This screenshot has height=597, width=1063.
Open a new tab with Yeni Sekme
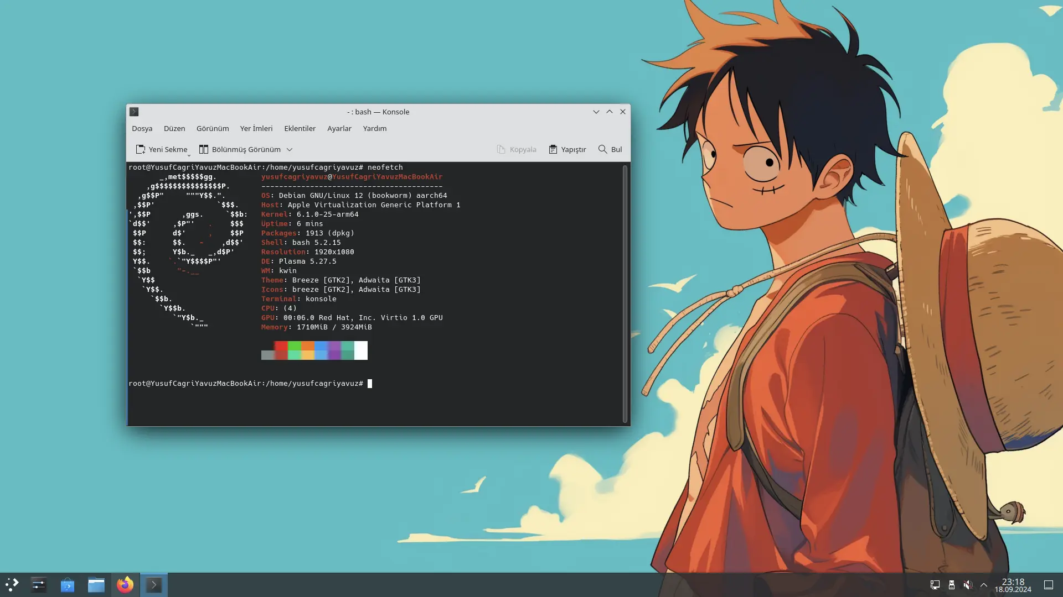pyautogui.click(x=162, y=149)
